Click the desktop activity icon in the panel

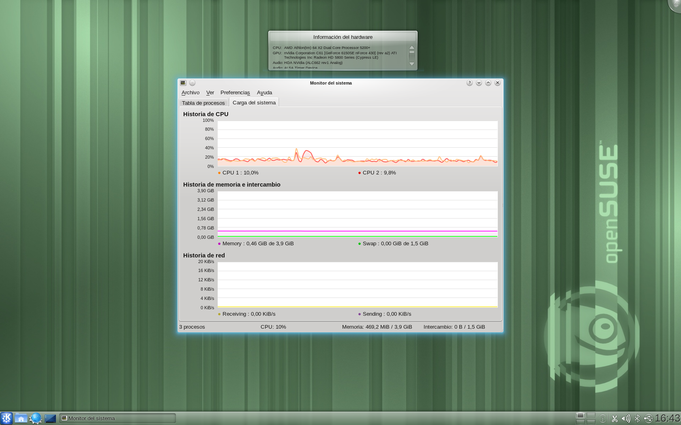(x=50, y=418)
